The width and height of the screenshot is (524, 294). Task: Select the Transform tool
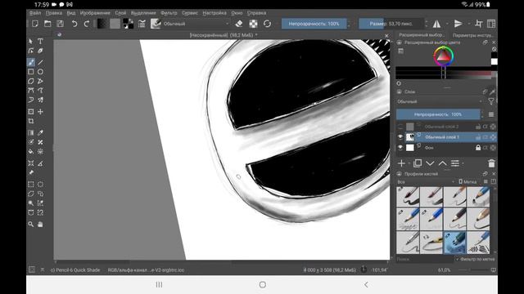coord(31,112)
